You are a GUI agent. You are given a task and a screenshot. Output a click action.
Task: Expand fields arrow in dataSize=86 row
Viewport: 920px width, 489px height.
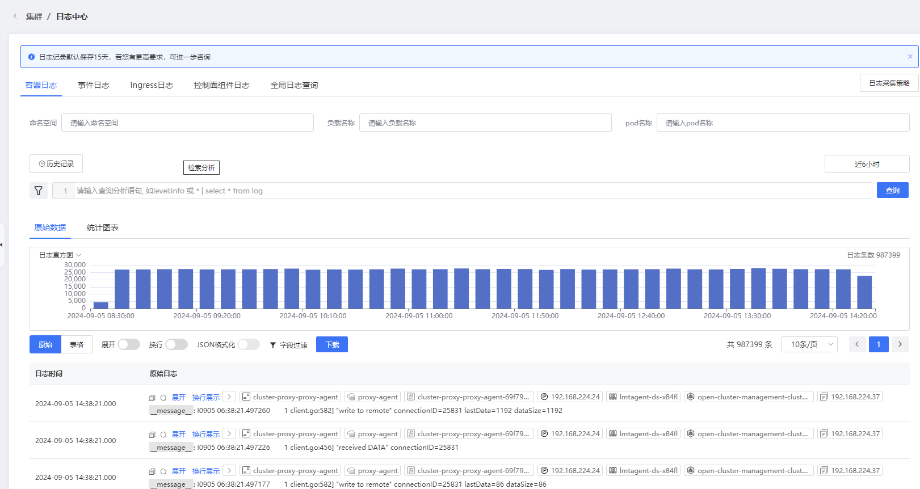coord(229,471)
